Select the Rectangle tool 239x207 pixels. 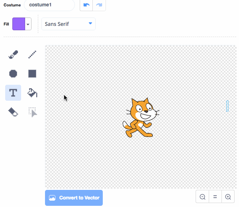pos(32,74)
